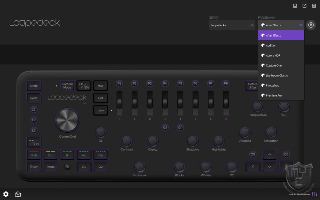Screen dimensions: 320x200
Task: Select the Shift modifier key
Action: tap(34, 154)
